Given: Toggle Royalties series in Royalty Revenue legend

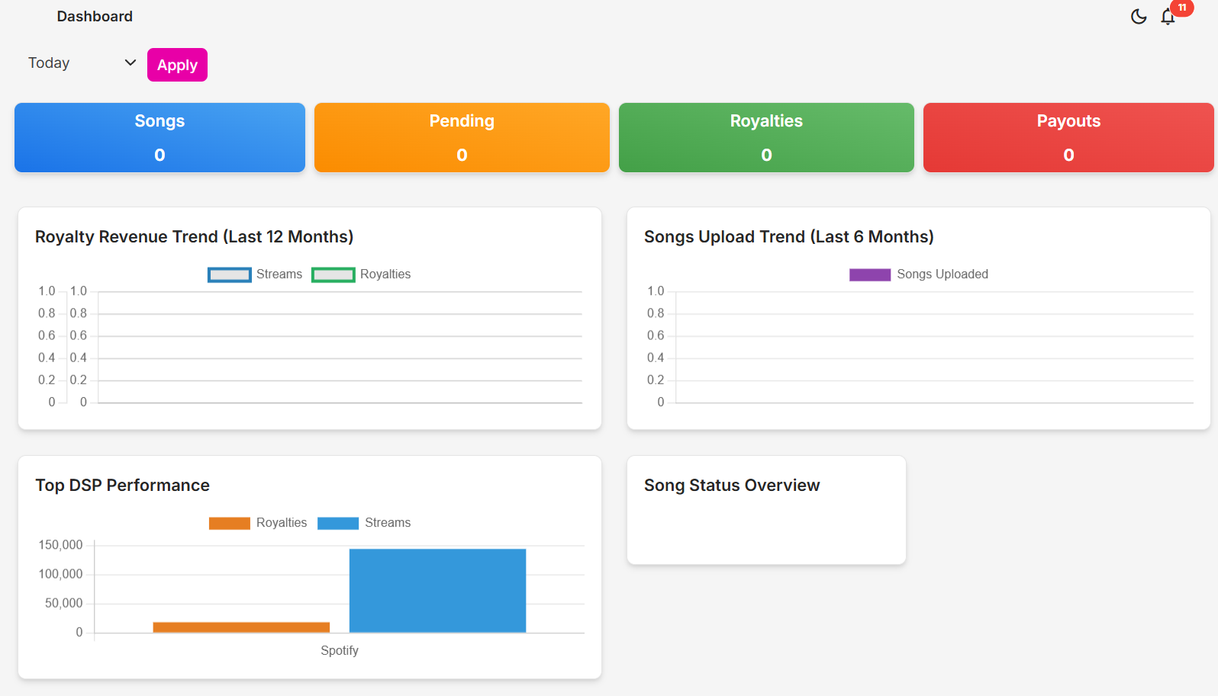Looking at the screenshot, I should 362,274.
